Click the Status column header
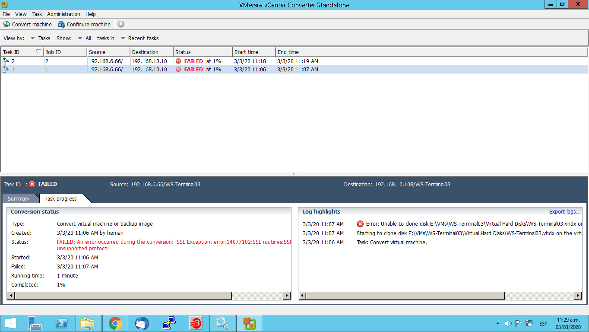Viewport: 589px width, 332px height. tap(203, 52)
